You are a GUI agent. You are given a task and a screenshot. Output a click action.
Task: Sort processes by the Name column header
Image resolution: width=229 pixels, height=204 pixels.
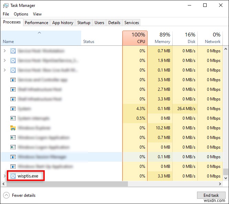coord(41,38)
